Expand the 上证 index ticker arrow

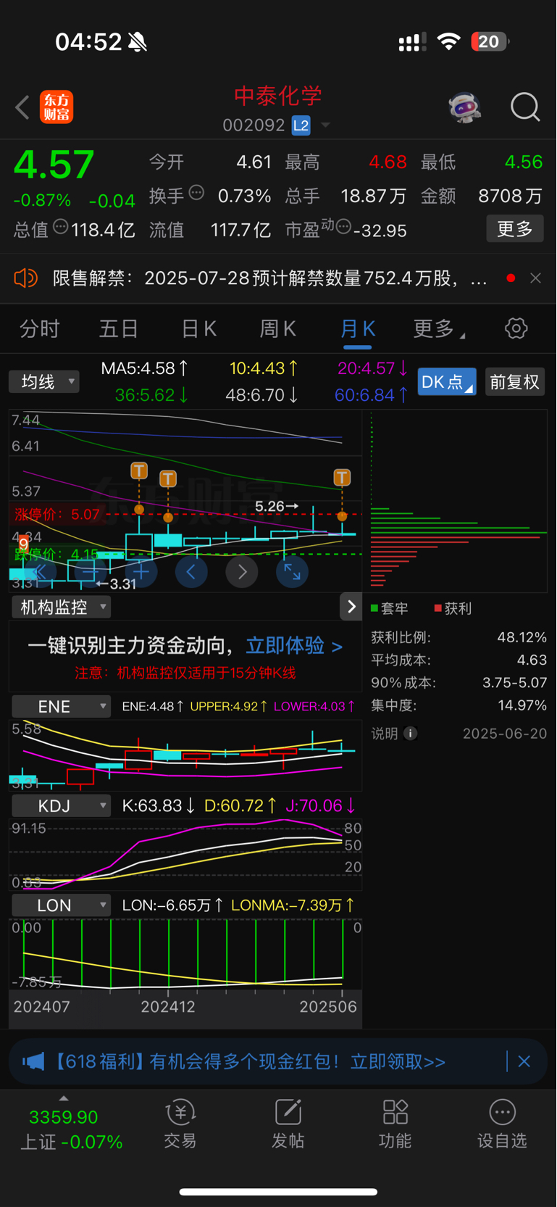64,1098
